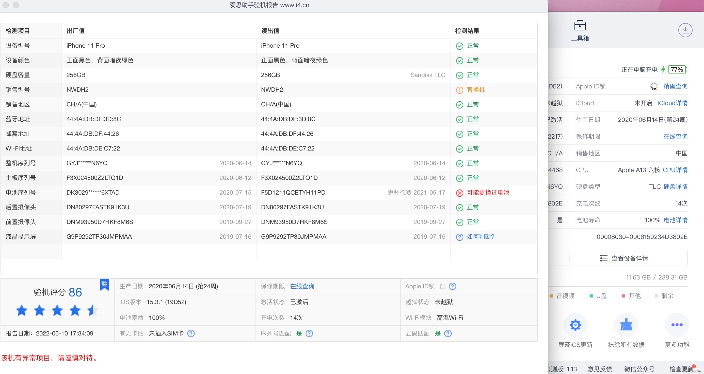Click 意见反馈 at the bottom bar
The width and height of the screenshot is (704, 374).
(x=600, y=369)
